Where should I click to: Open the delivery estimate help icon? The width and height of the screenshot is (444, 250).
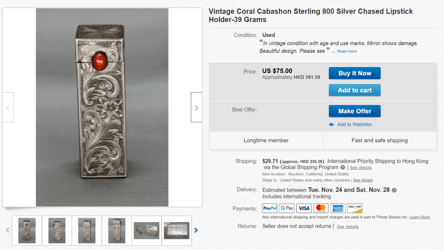394,190
